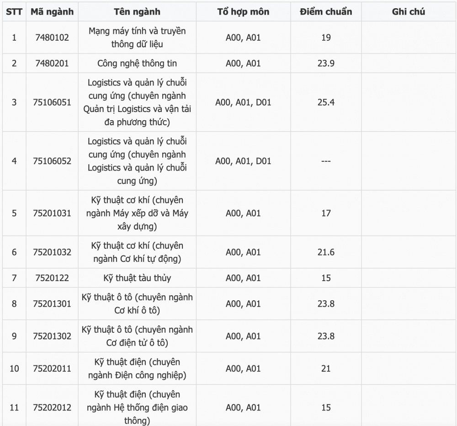Select major code 75201031 cell
The image size is (457, 426).
click(x=52, y=213)
